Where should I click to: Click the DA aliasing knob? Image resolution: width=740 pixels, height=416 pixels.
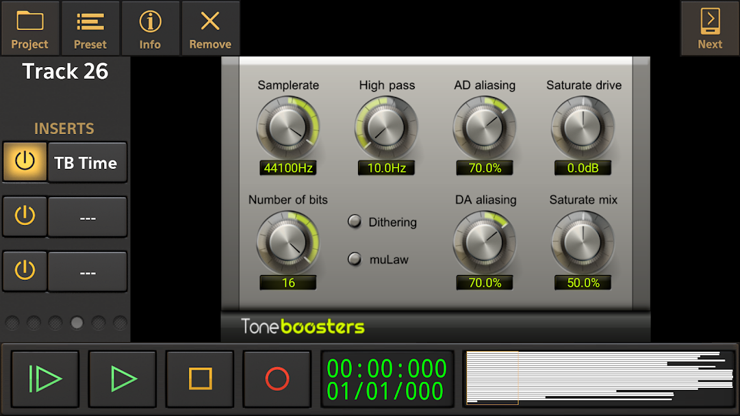pos(484,242)
